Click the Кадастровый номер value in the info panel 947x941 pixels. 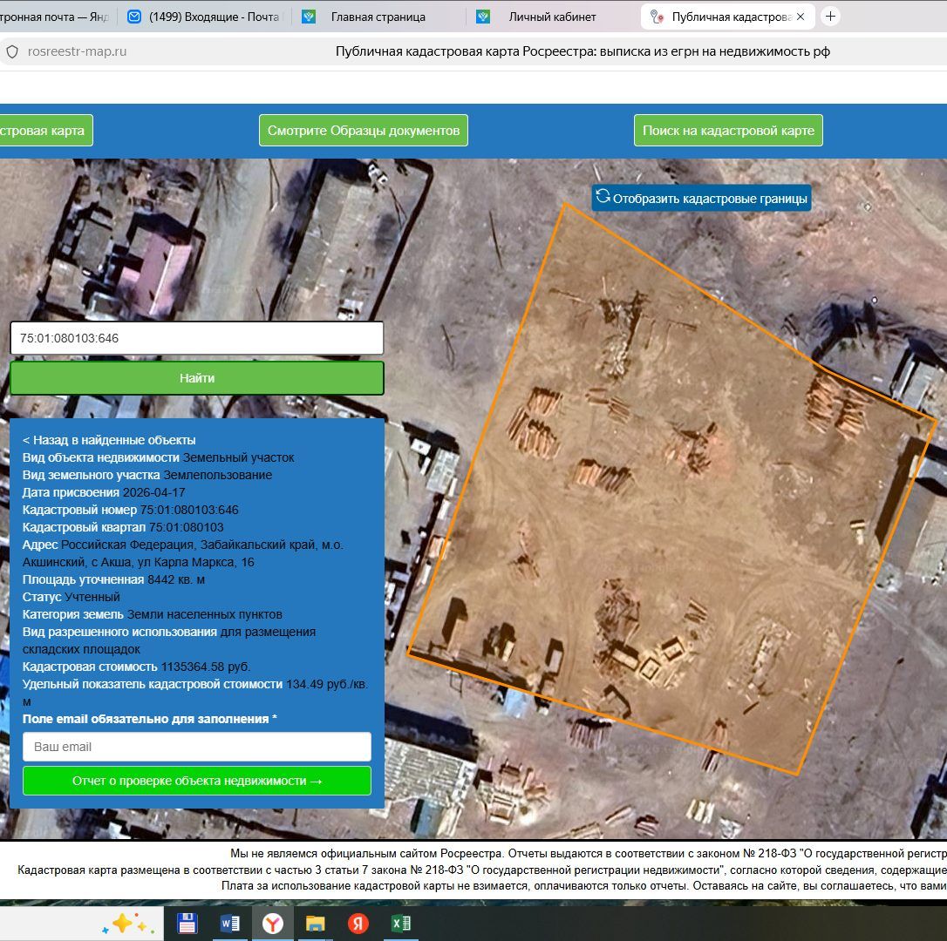[189, 510]
